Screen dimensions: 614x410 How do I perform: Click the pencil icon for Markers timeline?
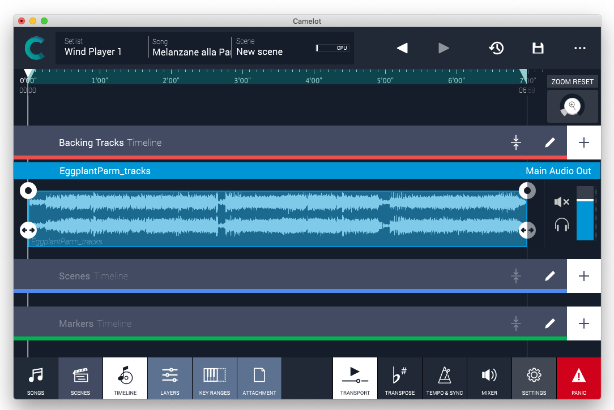[549, 323]
